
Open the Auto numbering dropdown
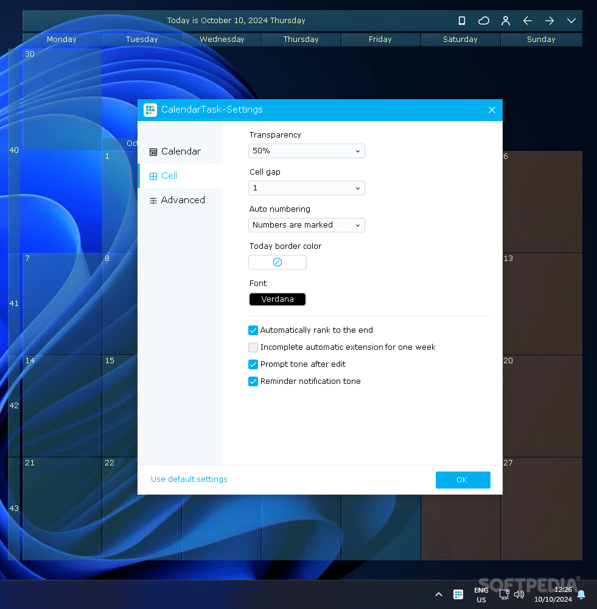[x=306, y=225]
